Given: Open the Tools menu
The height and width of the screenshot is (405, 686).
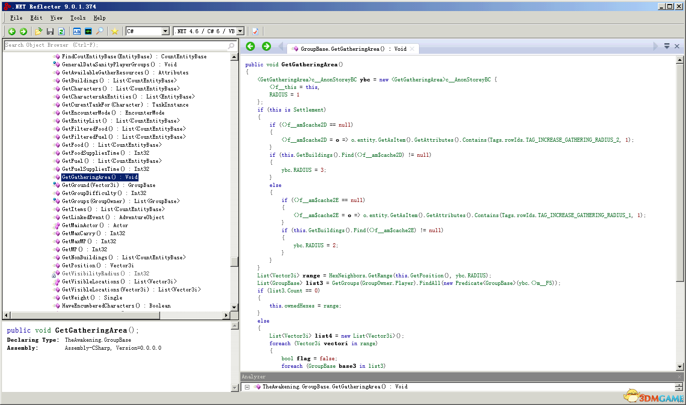Looking at the screenshot, I should click(x=78, y=18).
